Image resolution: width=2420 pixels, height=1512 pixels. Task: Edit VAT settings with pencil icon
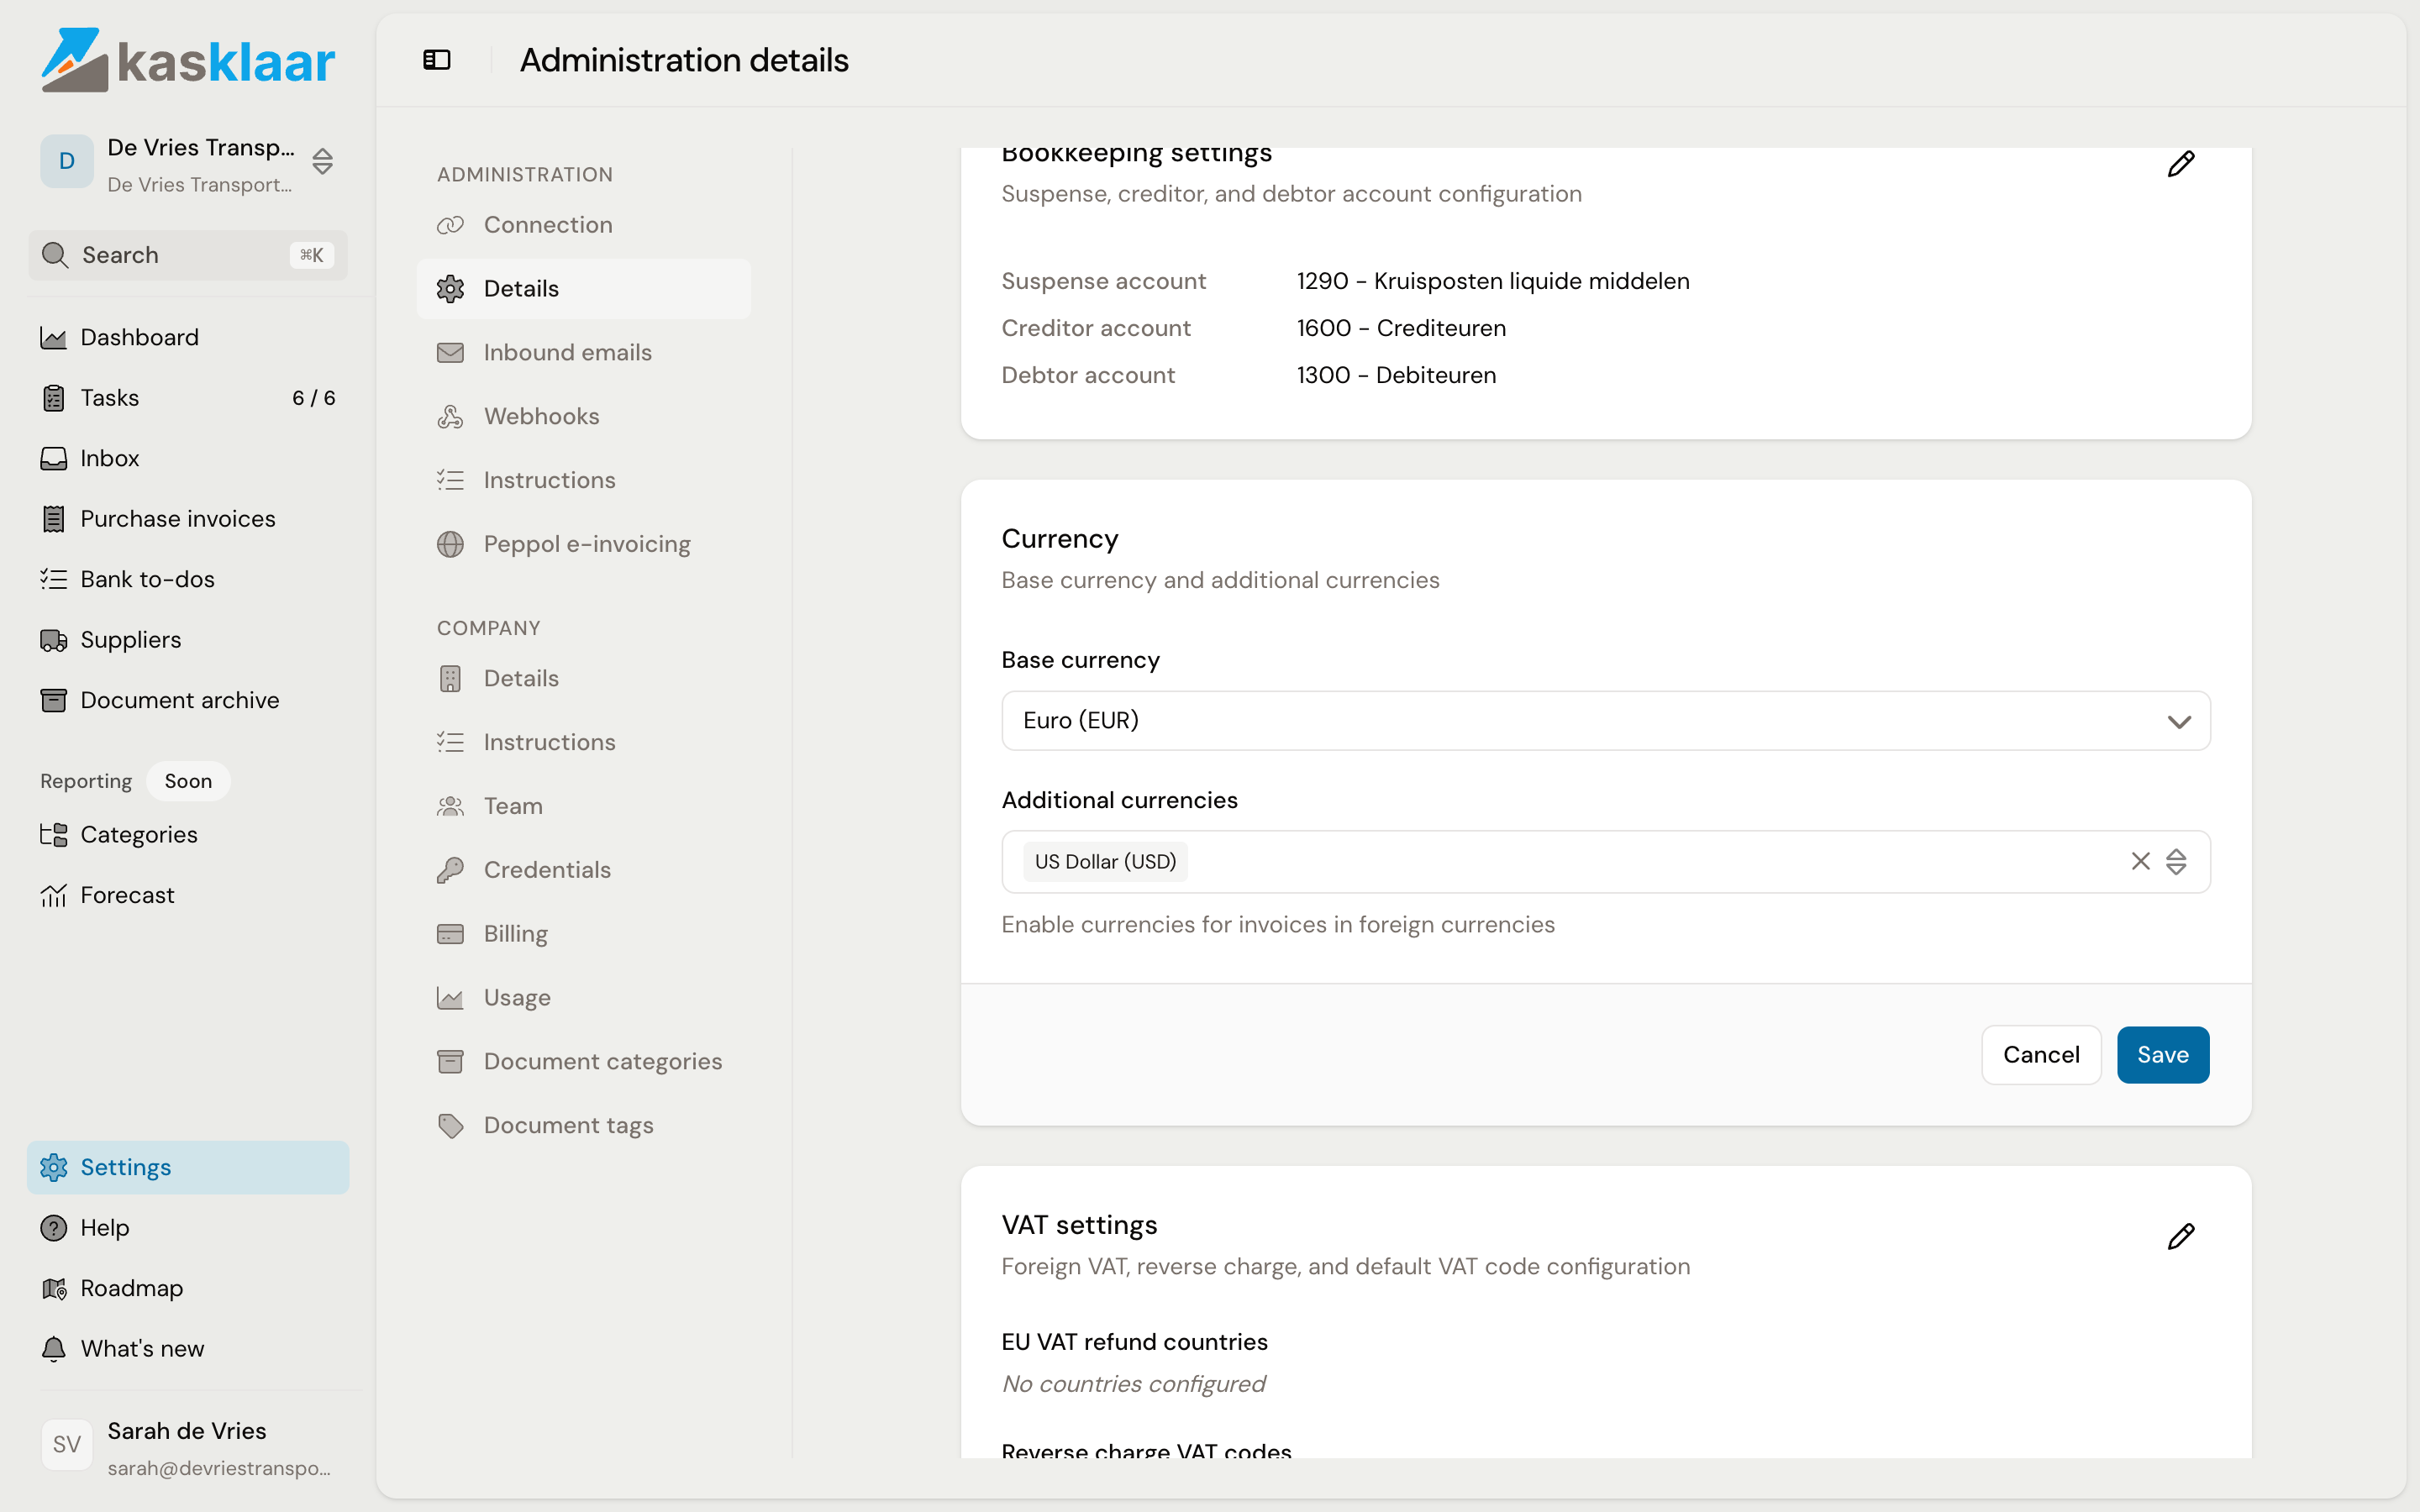(x=2180, y=1237)
